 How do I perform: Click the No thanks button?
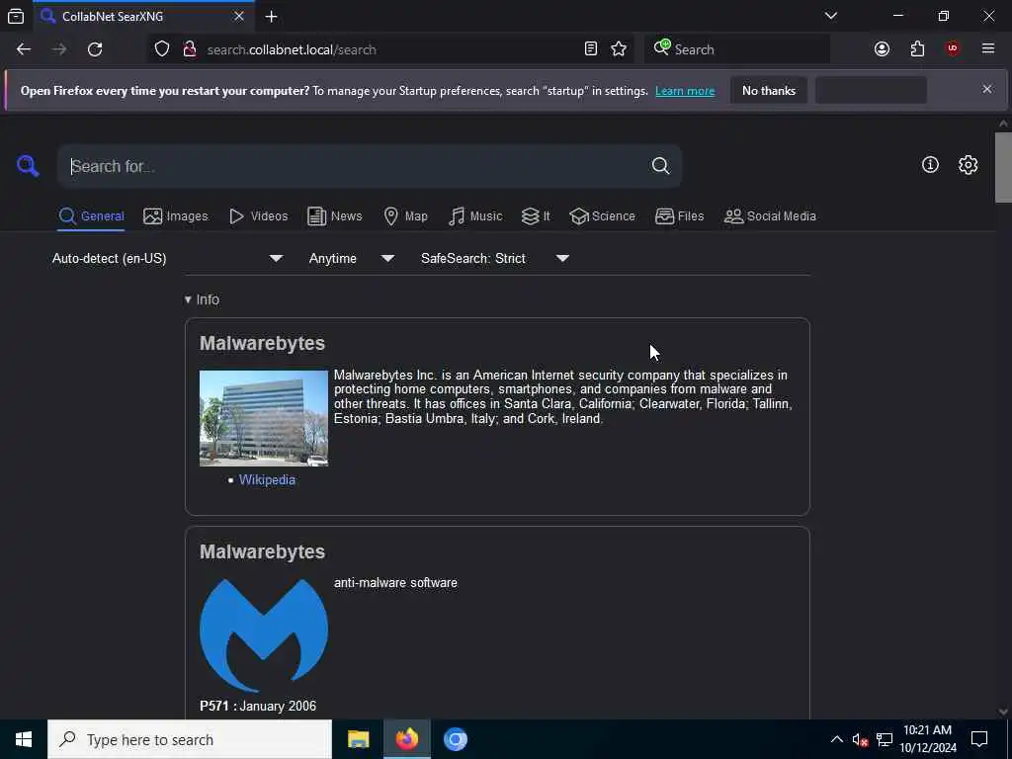[x=769, y=91]
